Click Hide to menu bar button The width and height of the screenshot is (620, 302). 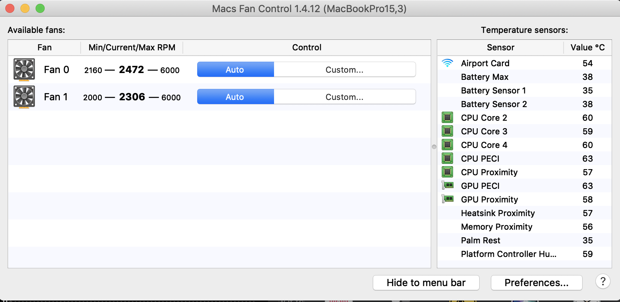[426, 283]
